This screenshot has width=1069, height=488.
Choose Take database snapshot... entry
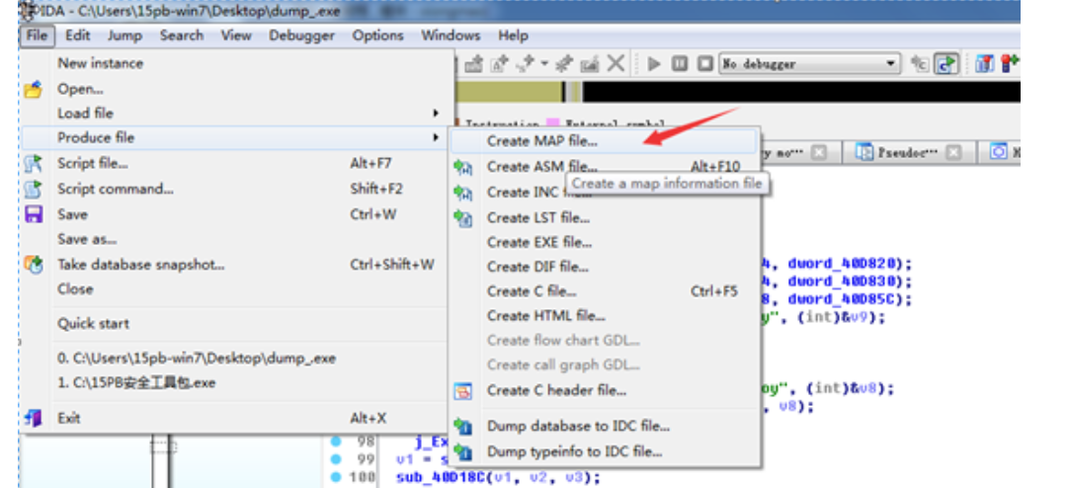tap(236, 265)
